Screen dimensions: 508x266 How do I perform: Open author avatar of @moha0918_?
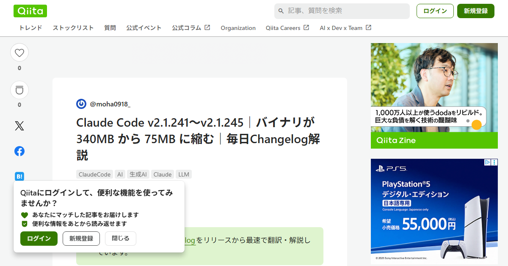[81, 104]
